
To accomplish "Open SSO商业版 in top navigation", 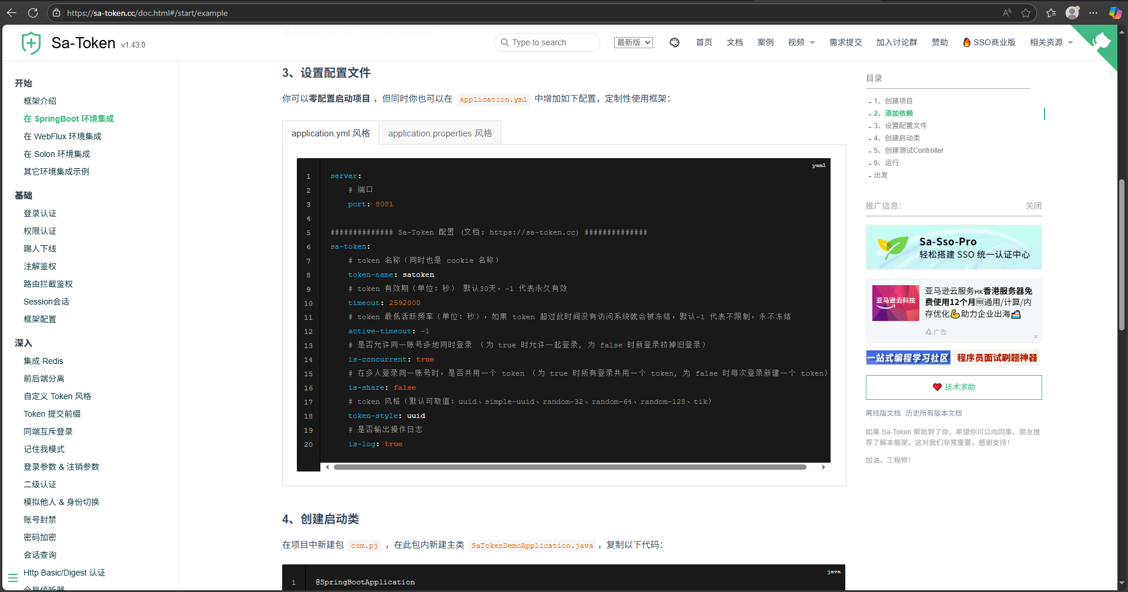I will (995, 42).
